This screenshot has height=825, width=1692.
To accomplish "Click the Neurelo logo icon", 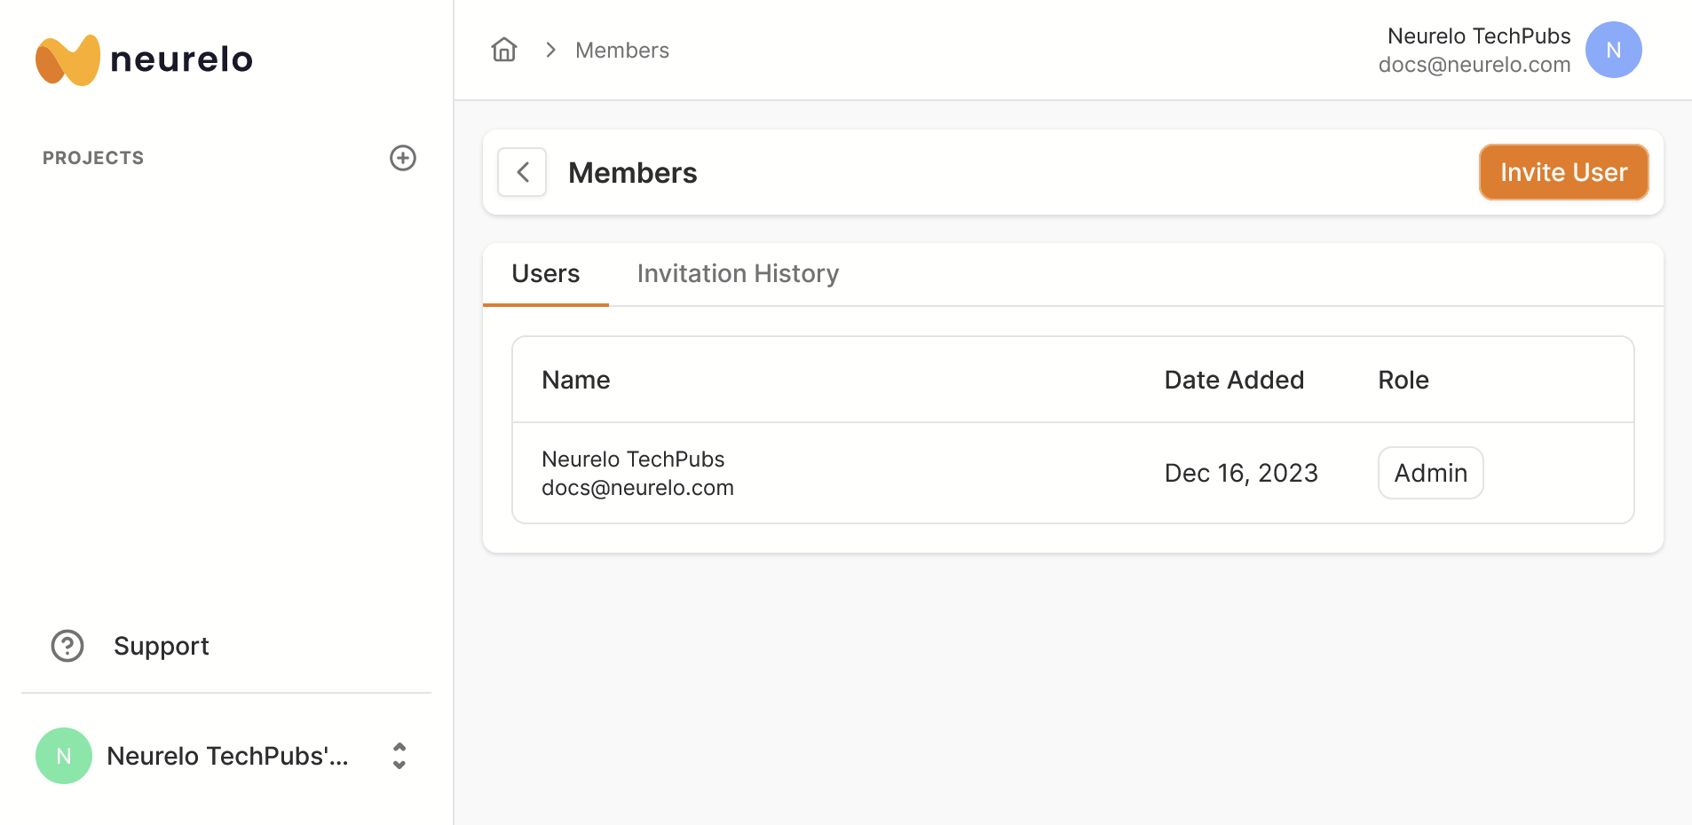I will (67, 59).
